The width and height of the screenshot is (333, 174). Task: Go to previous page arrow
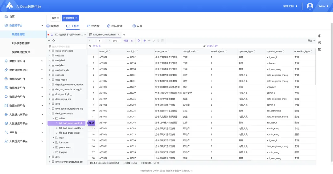pyautogui.click(x=94, y=41)
